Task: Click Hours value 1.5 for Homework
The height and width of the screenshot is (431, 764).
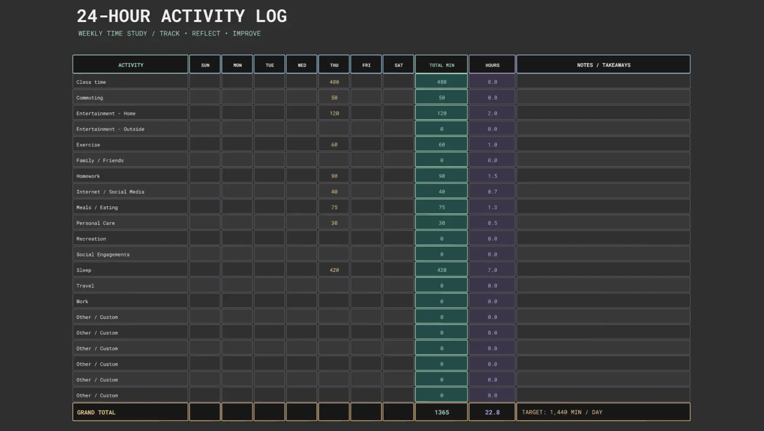Action: 492,175
